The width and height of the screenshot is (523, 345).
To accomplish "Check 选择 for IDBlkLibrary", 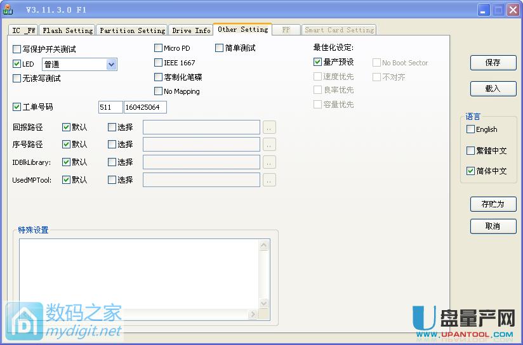I will [112, 162].
